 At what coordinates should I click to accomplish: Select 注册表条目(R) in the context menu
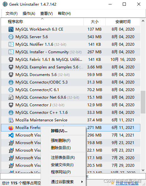[63, 158]
